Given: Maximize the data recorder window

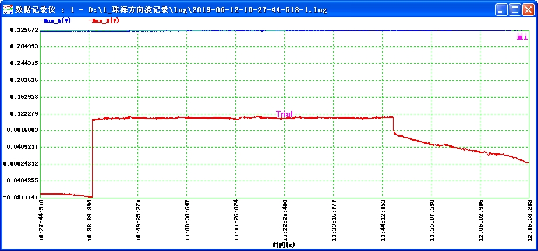Looking at the screenshot, I should point(515,10).
